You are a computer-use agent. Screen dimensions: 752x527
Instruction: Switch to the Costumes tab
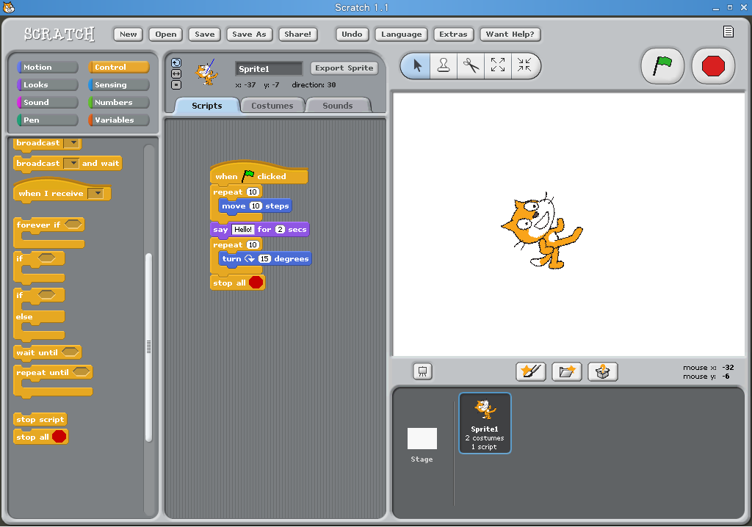(272, 106)
